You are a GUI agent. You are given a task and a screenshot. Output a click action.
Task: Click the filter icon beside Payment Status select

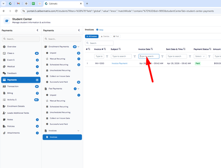210,56
